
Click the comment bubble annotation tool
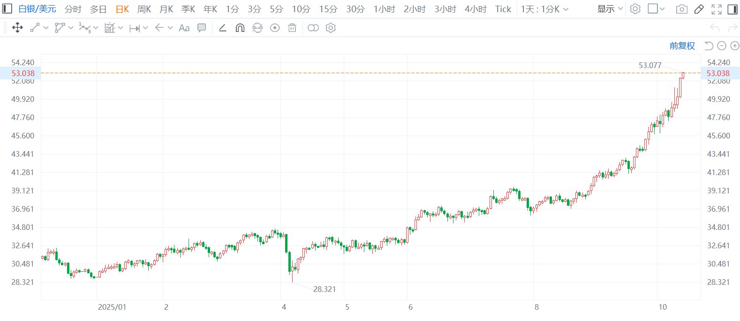(x=202, y=28)
